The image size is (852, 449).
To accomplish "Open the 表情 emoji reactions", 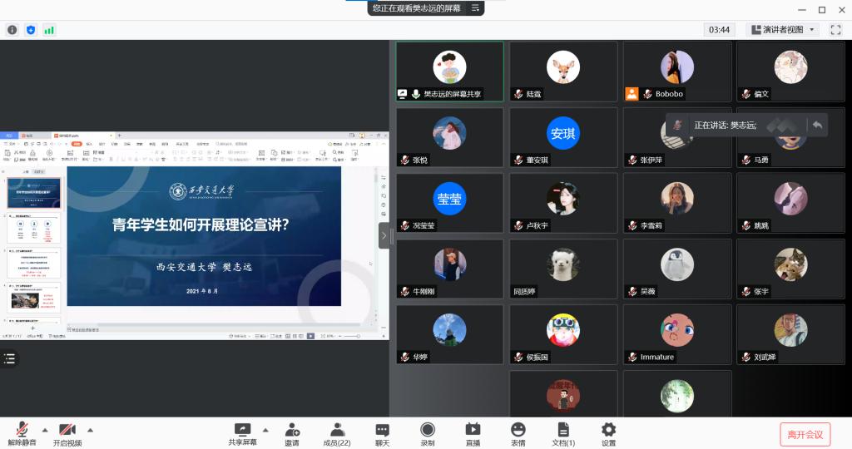I will (518, 433).
